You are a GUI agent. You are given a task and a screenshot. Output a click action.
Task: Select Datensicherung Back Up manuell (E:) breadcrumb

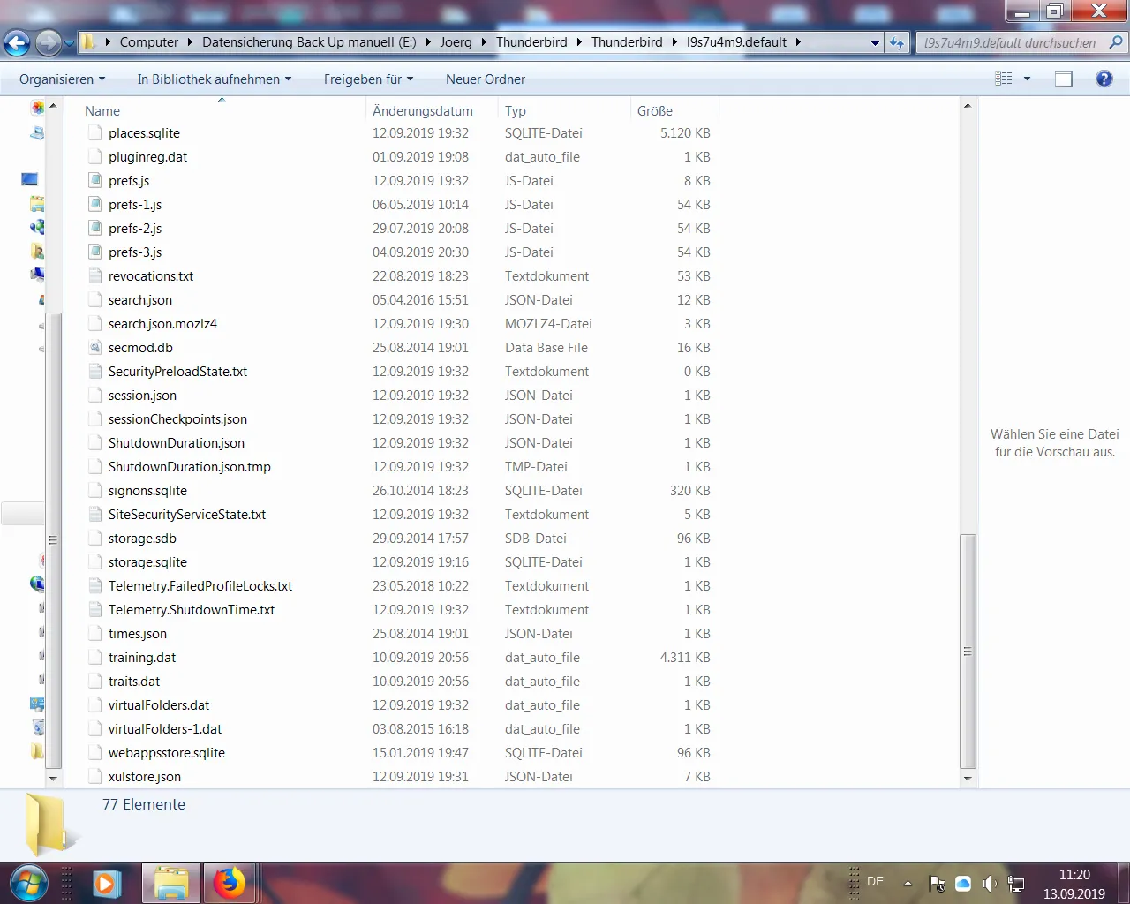[309, 42]
